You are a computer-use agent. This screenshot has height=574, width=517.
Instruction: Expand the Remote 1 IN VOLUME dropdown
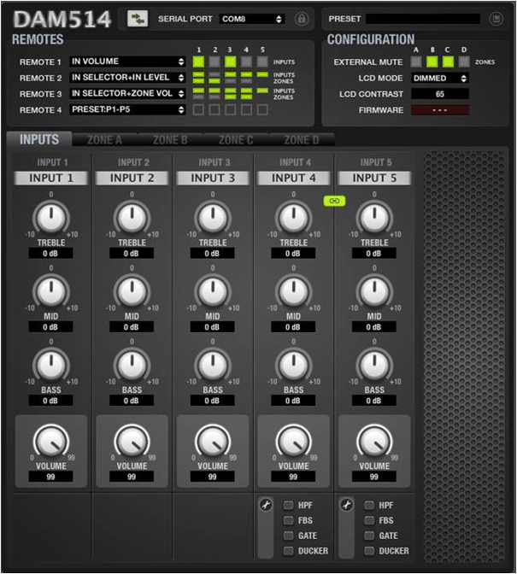pyautogui.click(x=128, y=61)
